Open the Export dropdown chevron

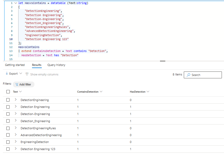(21, 74)
